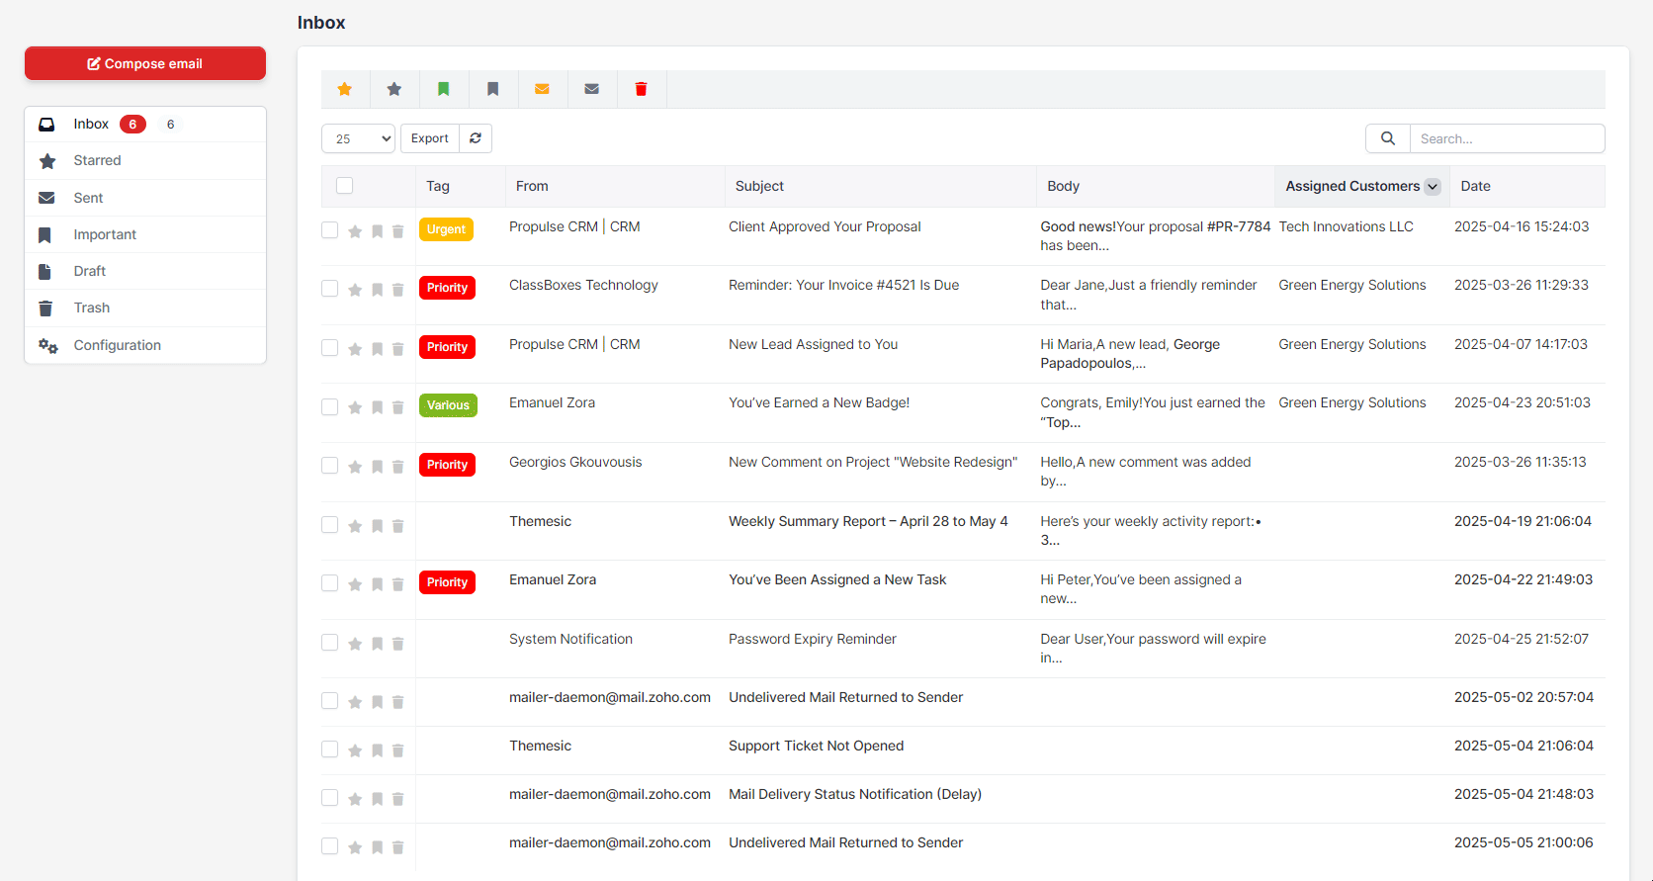Click the orange envelope icon in the toolbar
Viewport: 1653px width, 881px height.
(x=542, y=89)
